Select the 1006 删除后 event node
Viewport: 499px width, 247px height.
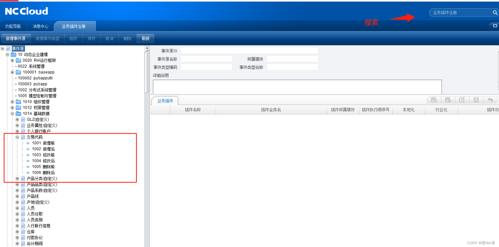[43, 172]
